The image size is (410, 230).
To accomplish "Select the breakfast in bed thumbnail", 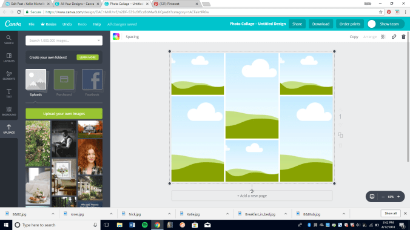I will (38, 186).
